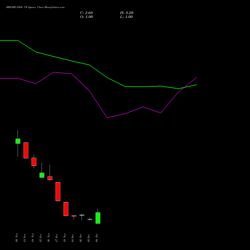Select the high value H: 3.20
The height and width of the screenshot is (250, 250).
click(126, 13)
